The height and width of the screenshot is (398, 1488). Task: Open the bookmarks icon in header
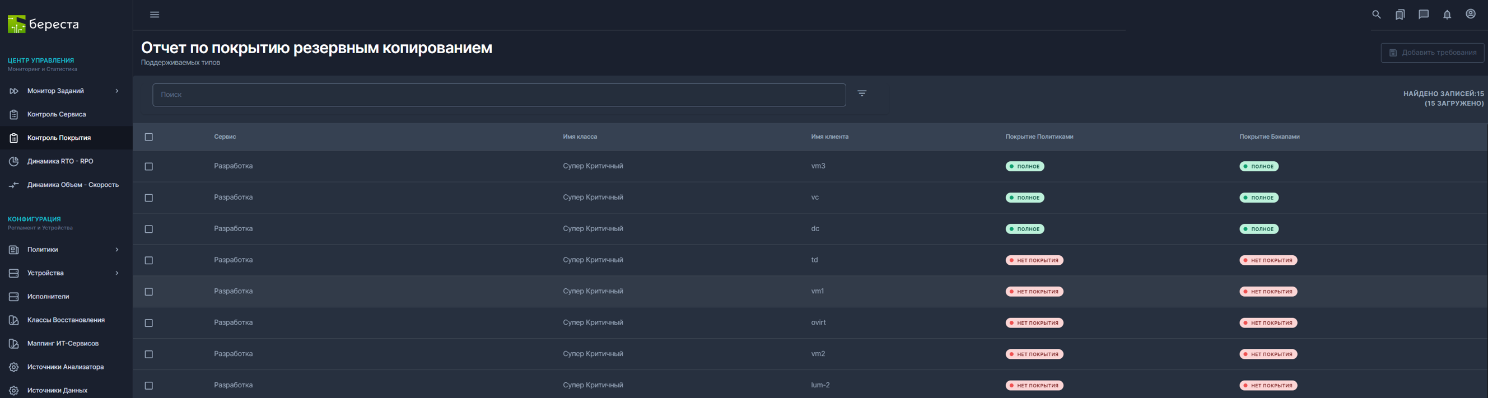pyautogui.click(x=1400, y=15)
